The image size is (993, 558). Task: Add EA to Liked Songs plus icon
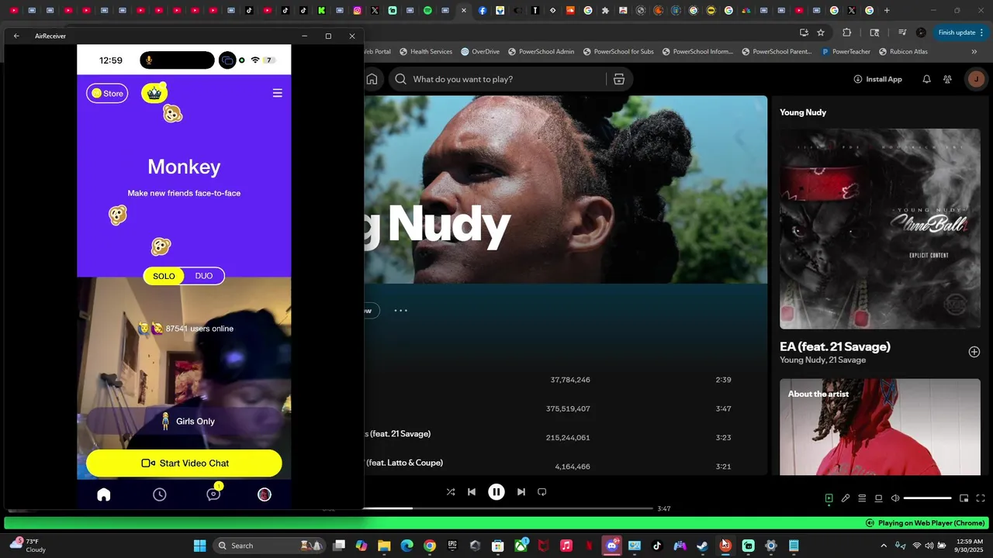pyautogui.click(x=974, y=352)
